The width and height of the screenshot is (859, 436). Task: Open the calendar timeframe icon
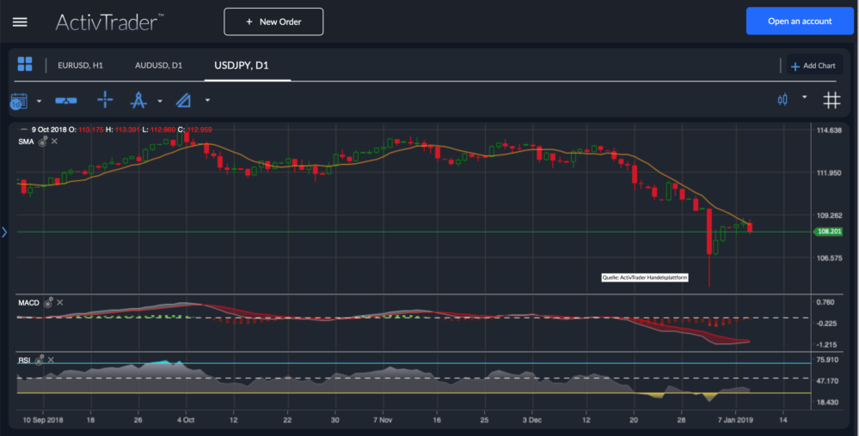tap(19, 101)
